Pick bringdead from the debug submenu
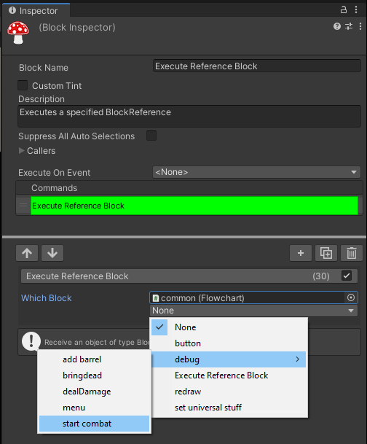Screen dimensions: 367x444 [94, 375]
